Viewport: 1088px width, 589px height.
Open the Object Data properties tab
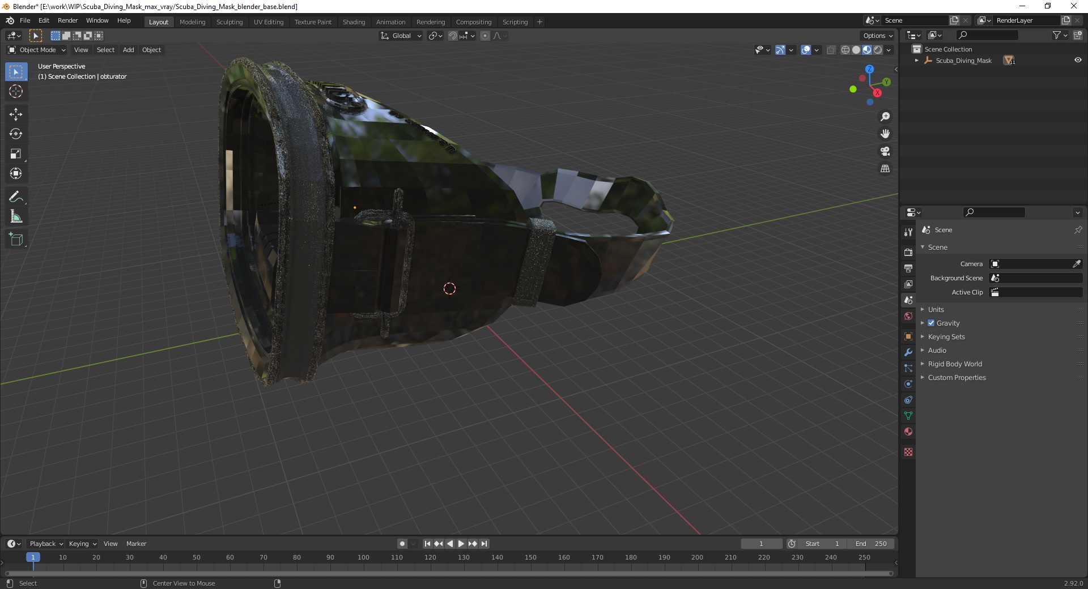point(908,416)
